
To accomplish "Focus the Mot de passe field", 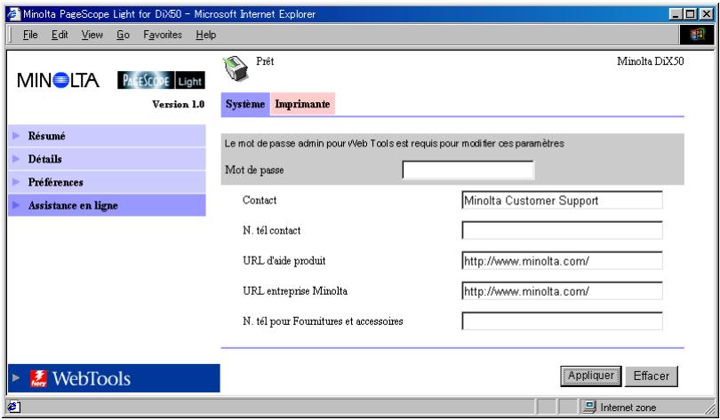I will tap(468, 170).
